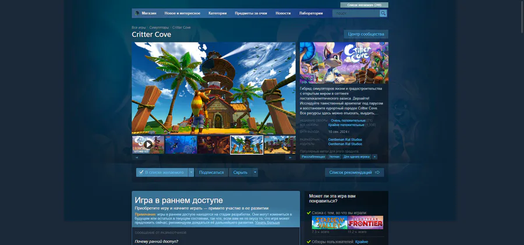Open the 'Новое и интересное' menu

[182, 13]
